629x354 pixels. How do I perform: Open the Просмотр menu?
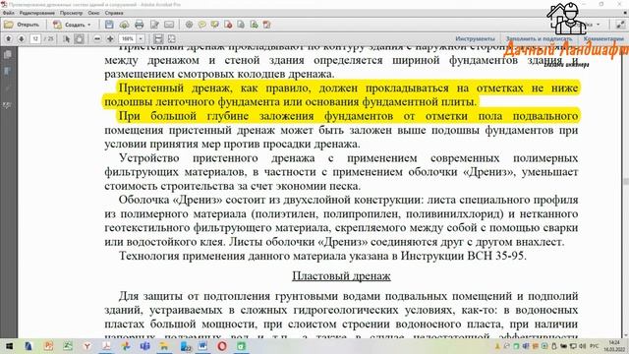click(71, 13)
